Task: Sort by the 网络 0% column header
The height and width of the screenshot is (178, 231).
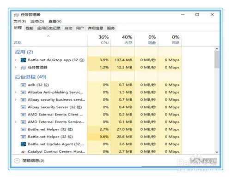Action: click(170, 40)
